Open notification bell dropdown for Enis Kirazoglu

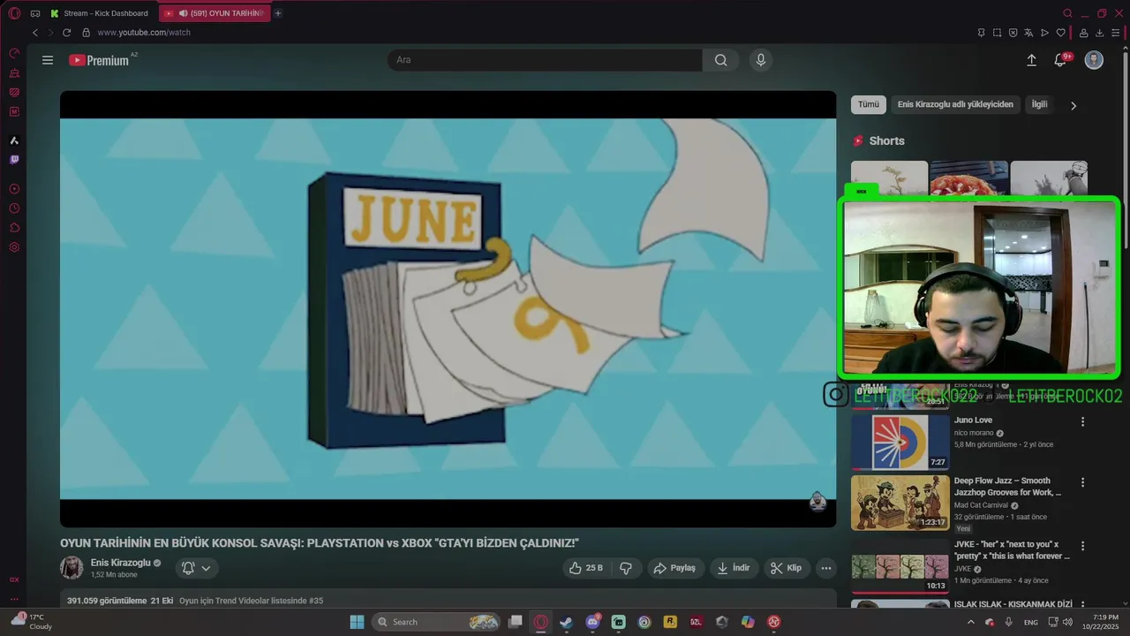(196, 568)
